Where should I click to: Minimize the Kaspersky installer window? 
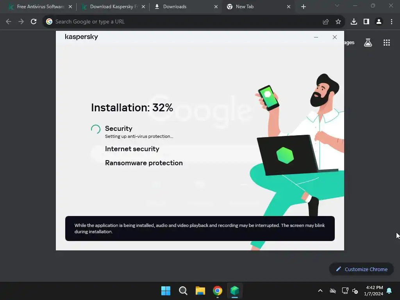click(x=316, y=37)
